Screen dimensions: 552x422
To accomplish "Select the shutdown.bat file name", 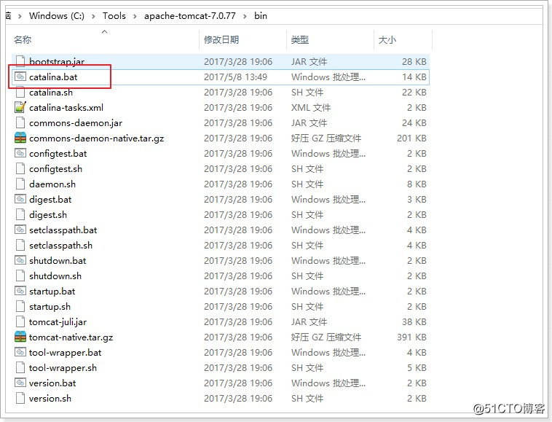I will [x=58, y=261].
